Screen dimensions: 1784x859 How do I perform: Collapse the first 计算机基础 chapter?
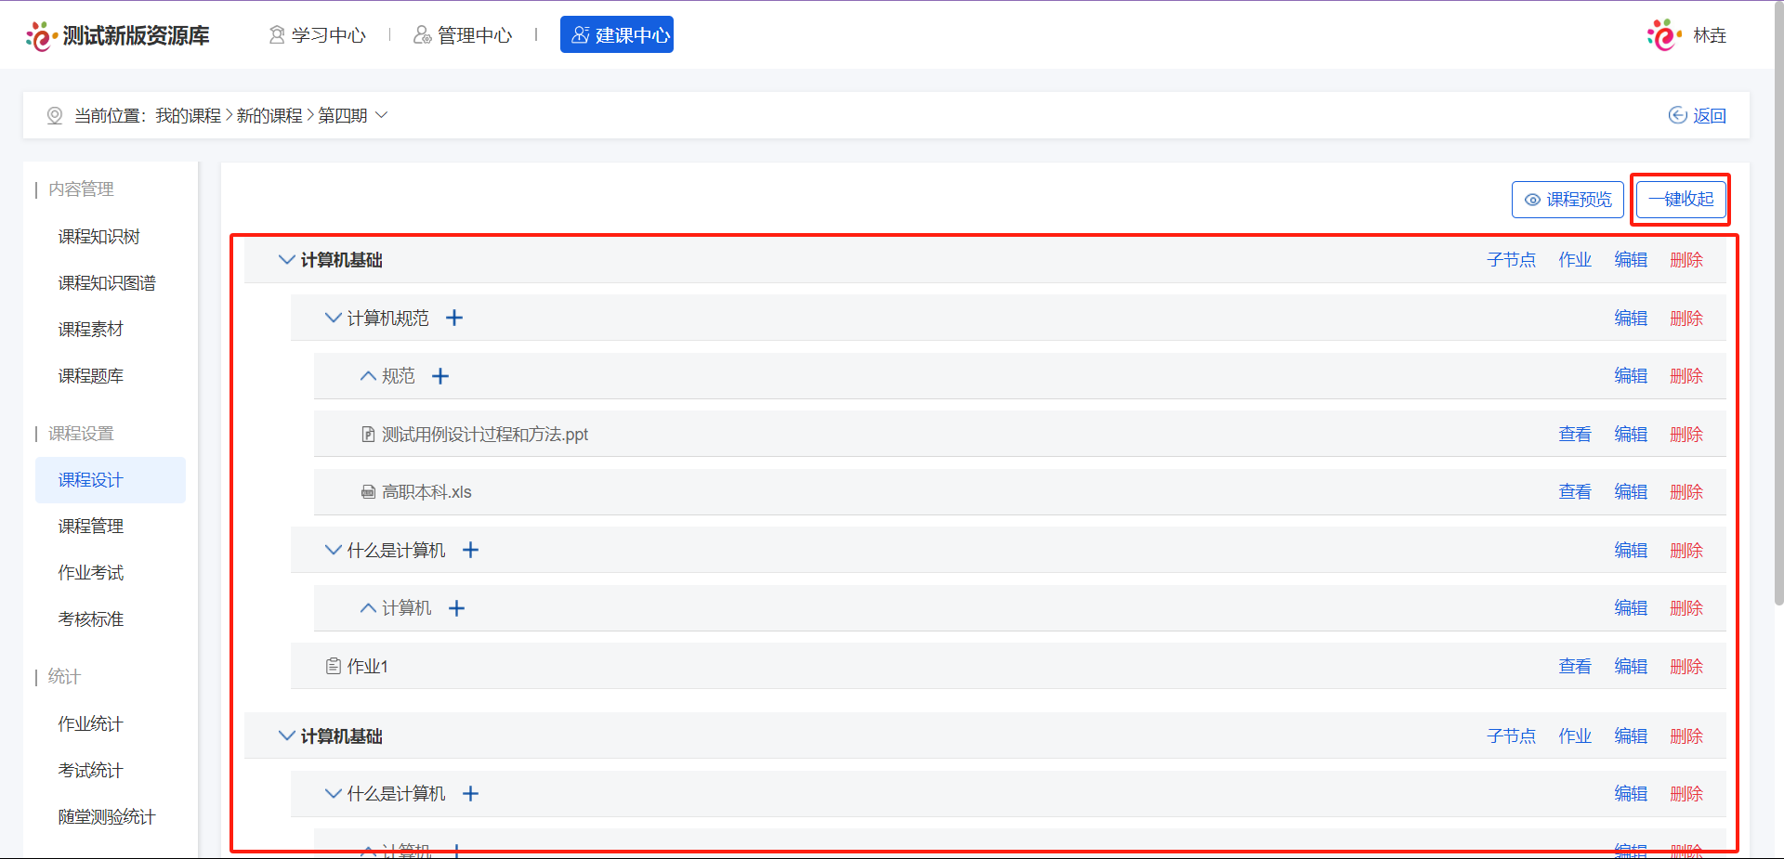287,260
